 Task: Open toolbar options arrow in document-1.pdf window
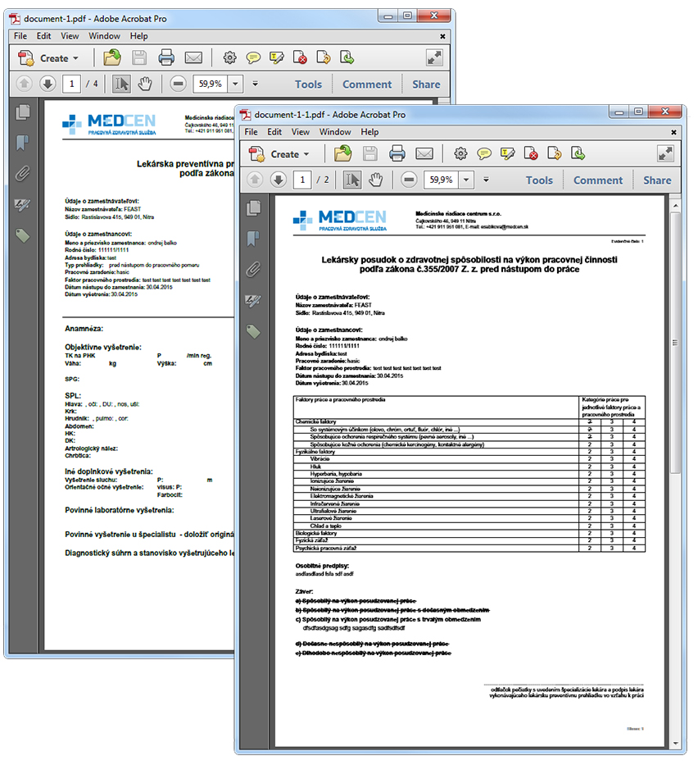tap(255, 84)
